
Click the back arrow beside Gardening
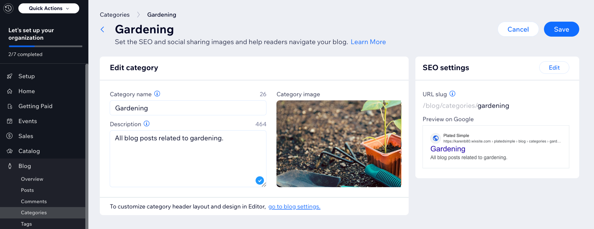click(x=103, y=30)
